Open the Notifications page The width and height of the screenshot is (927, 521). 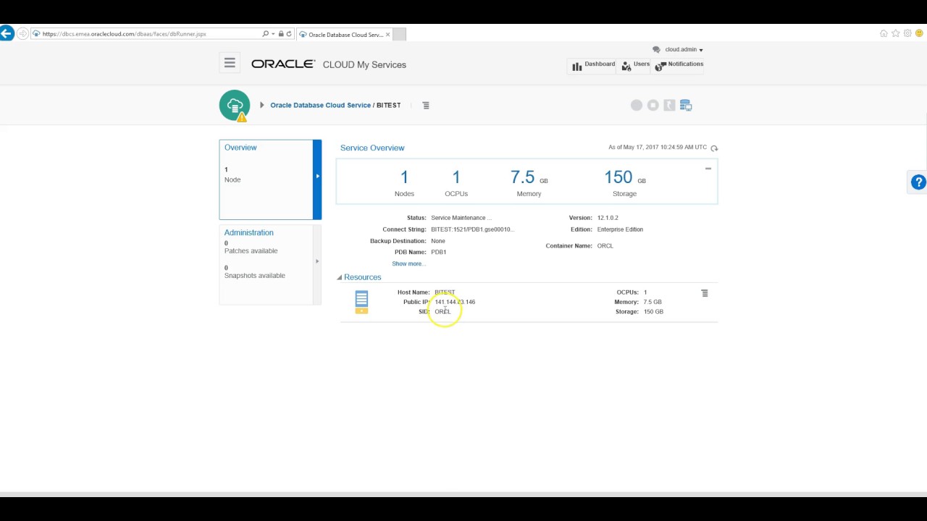pos(679,65)
